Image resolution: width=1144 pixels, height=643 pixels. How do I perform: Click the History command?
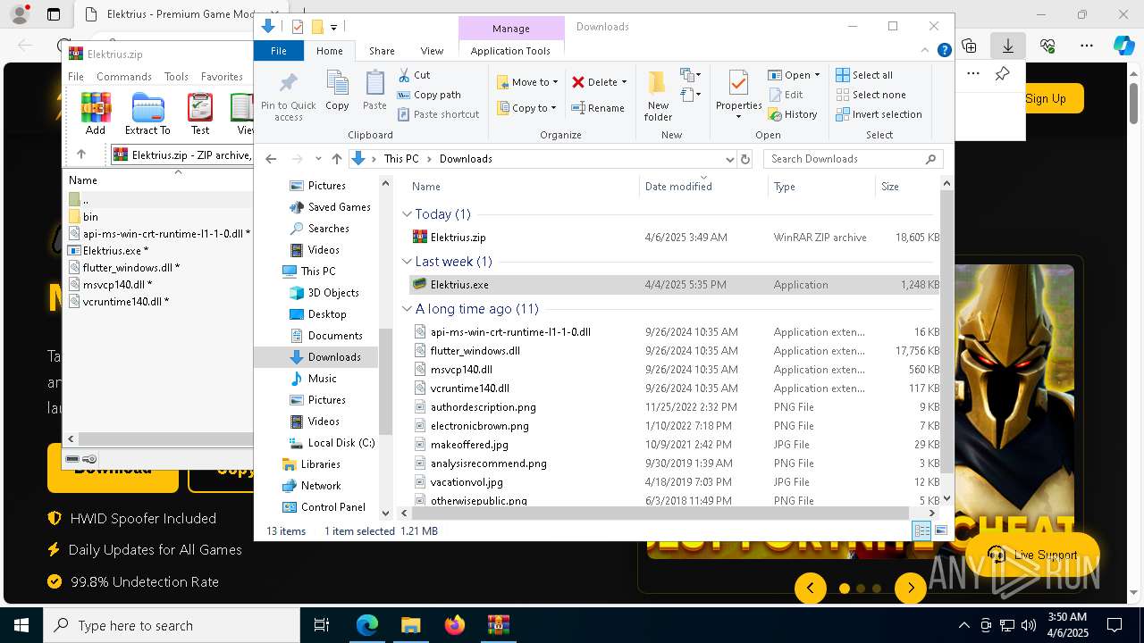(x=792, y=114)
